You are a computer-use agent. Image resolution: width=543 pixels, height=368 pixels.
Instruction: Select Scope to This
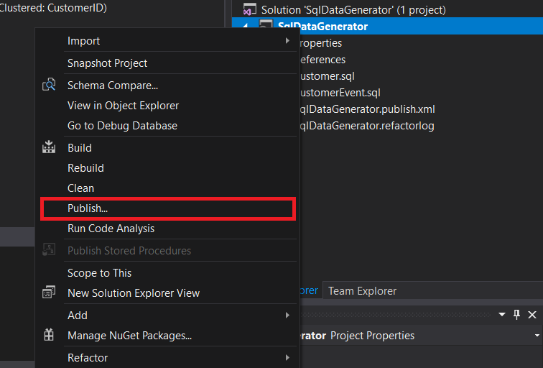(x=168, y=273)
